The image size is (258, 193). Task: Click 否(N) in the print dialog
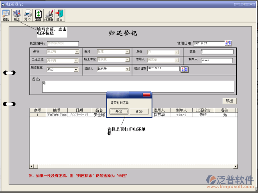pyautogui.click(x=139, y=111)
